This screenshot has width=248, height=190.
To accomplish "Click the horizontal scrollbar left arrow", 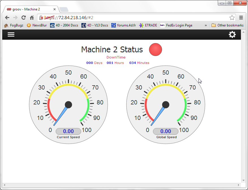I will click(x=5, y=185).
